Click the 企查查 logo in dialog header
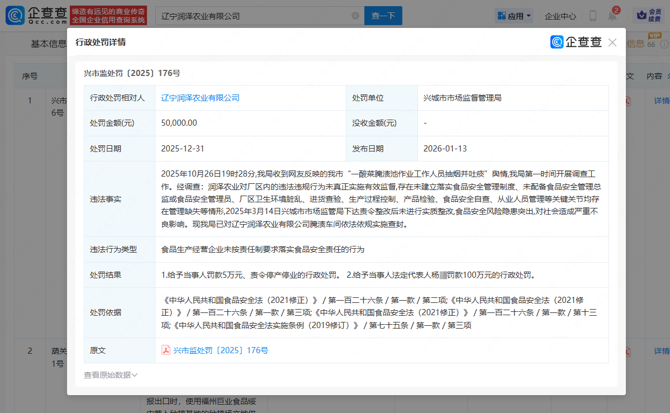 click(576, 42)
